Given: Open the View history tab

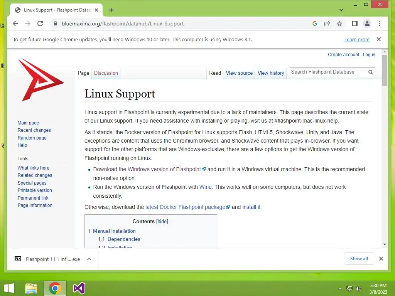Looking at the screenshot, I should (270, 73).
